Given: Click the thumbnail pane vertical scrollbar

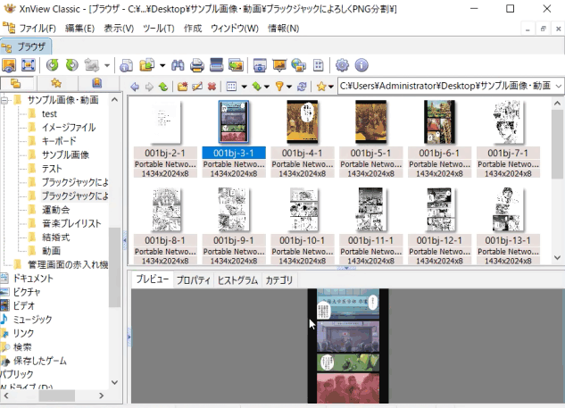Looking at the screenshot, I should coord(557,144).
